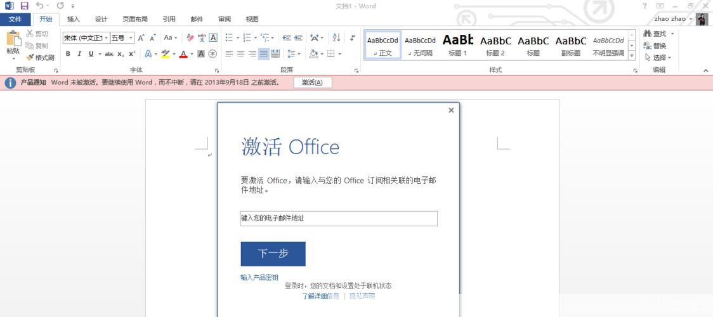This screenshot has width=713, height=317.
Task: Toggle strikethrough (abc) formatting
Action: pos(109,54)
